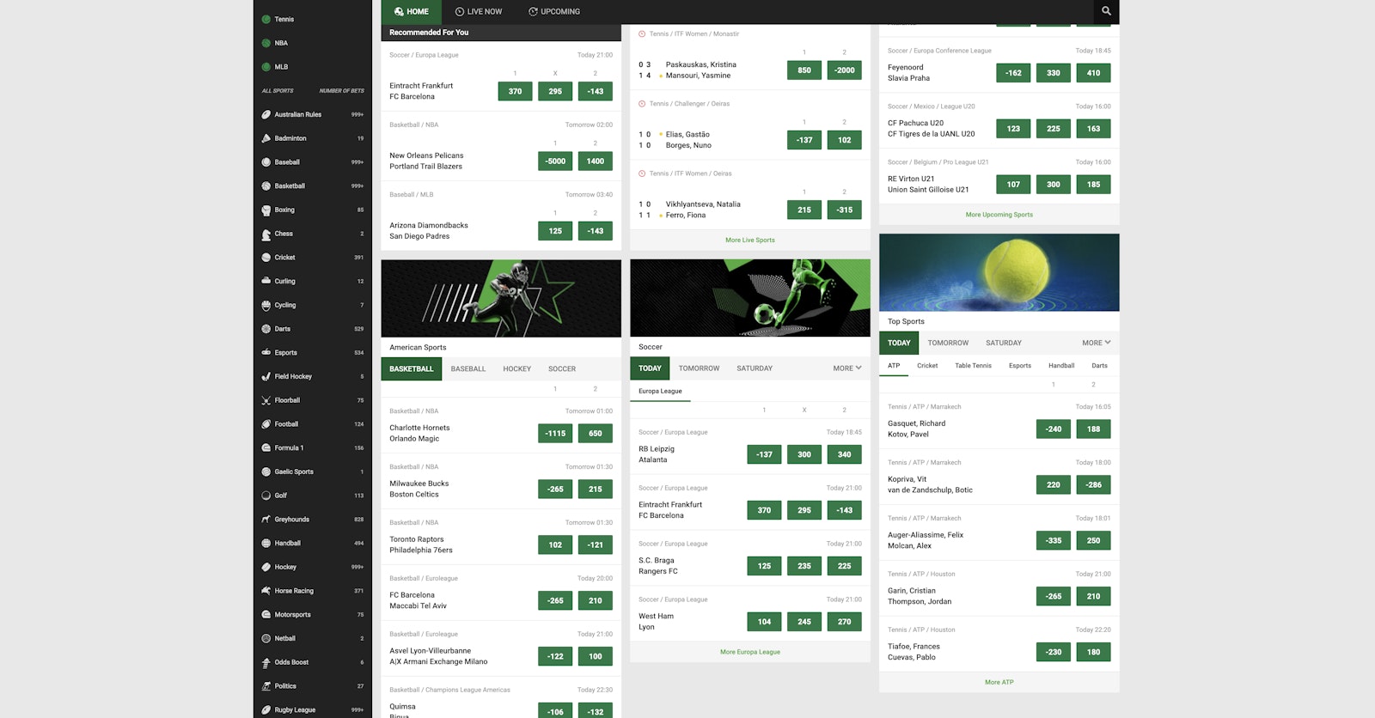Pick -240 odds for Gasquet, Richard
The width and height of the screenshot is (1375, 718).
[1053, 429]
